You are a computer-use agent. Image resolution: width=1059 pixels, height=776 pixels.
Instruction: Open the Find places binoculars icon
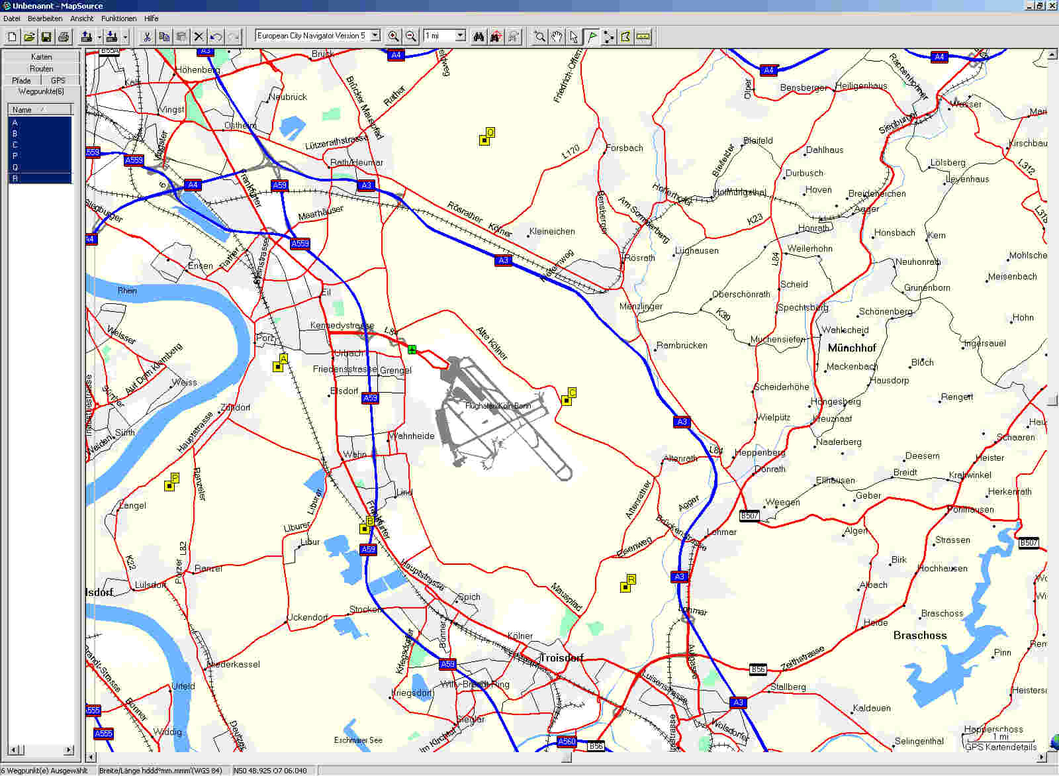[479, 36]
